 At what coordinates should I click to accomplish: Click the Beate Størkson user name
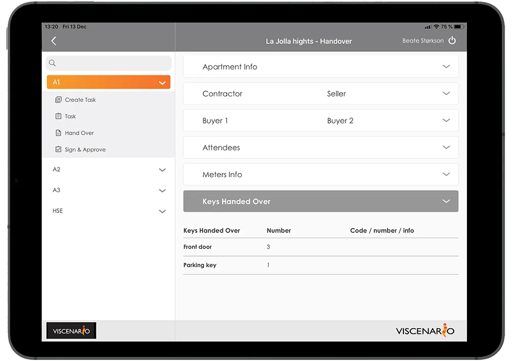tap(423, 40)
